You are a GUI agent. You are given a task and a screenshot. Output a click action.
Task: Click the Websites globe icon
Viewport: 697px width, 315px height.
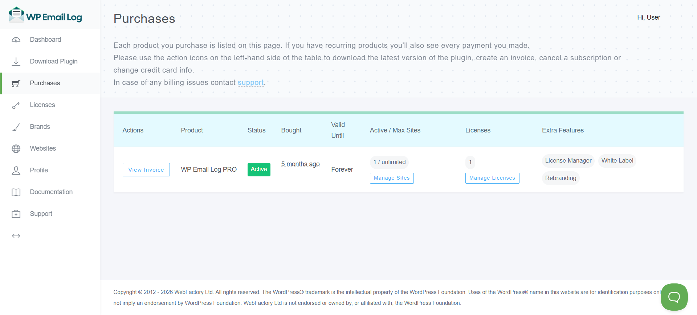click(x=16, y=149)
